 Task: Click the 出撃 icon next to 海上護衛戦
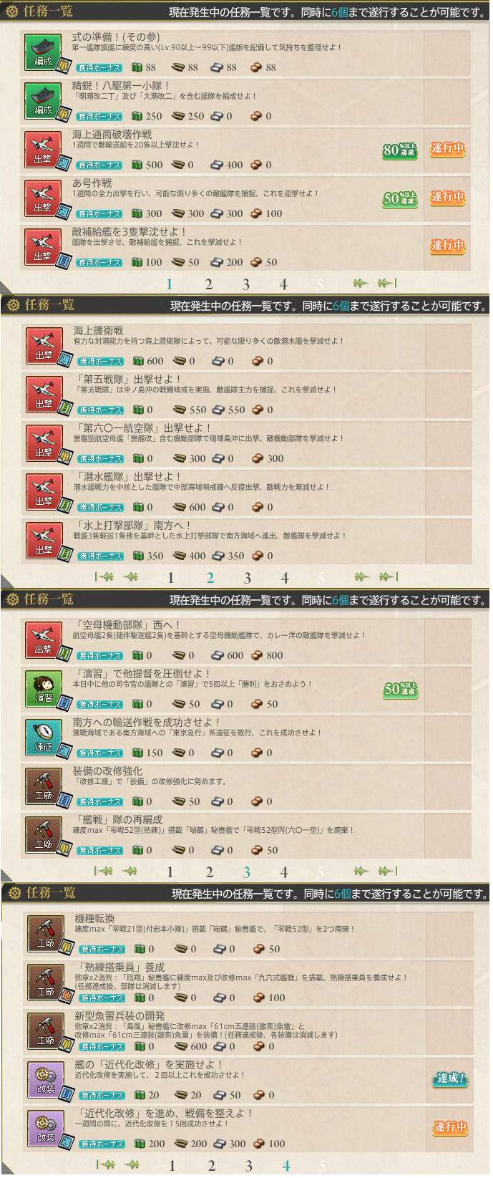click(x=44, y=344)
